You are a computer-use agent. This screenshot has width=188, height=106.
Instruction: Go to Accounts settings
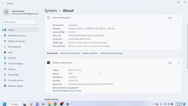21,58
